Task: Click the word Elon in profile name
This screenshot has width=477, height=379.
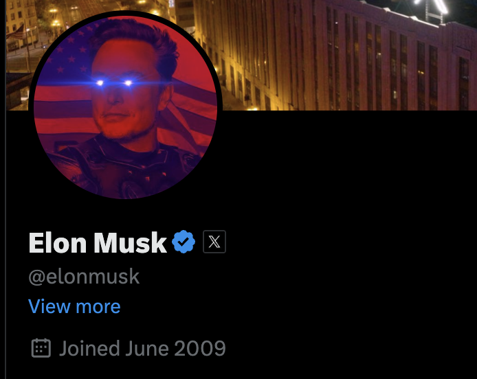Action: pyautogui.click(x=57, y=242)
